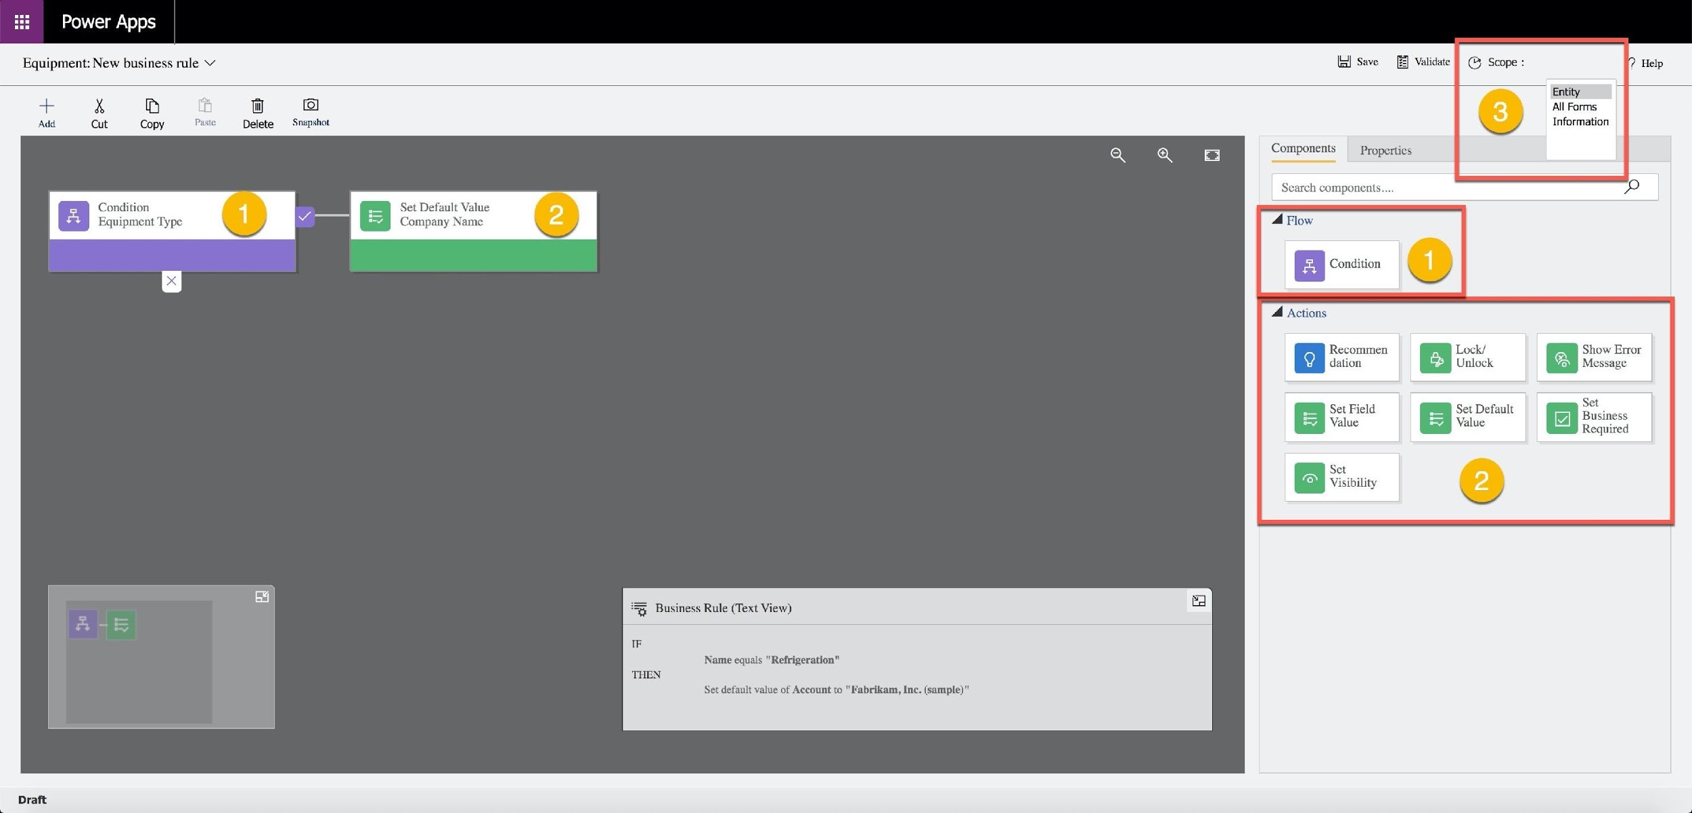Choose Information in the Scope list

pos(1580,121)
